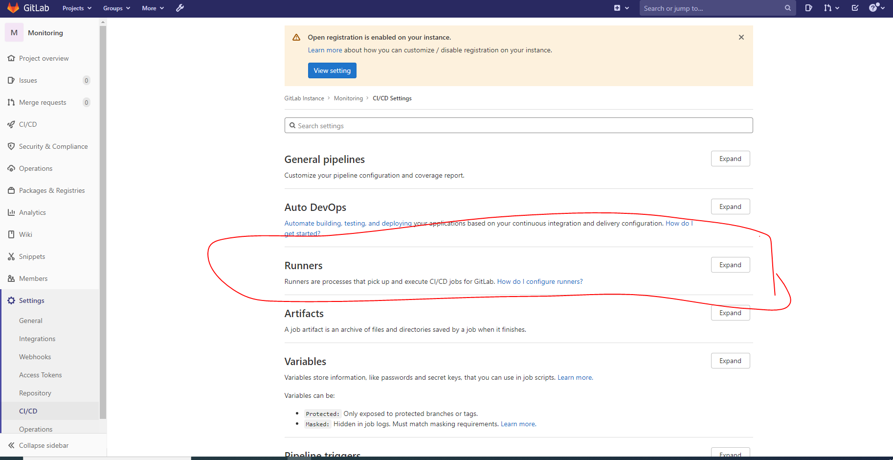Click the Members people icon
The image size is (893, 460).
(x=11, y=278)
